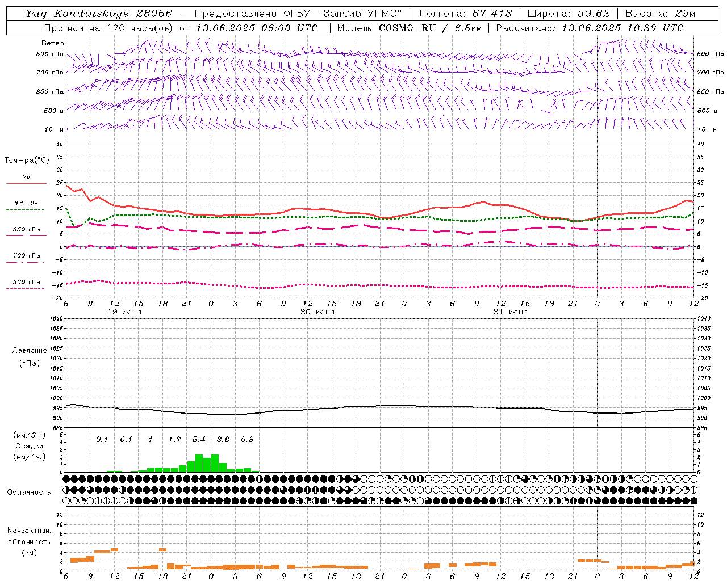Click the Осадки precipitation label
The width and height of the screenshot is (727, 581).
tap(30, 446)
